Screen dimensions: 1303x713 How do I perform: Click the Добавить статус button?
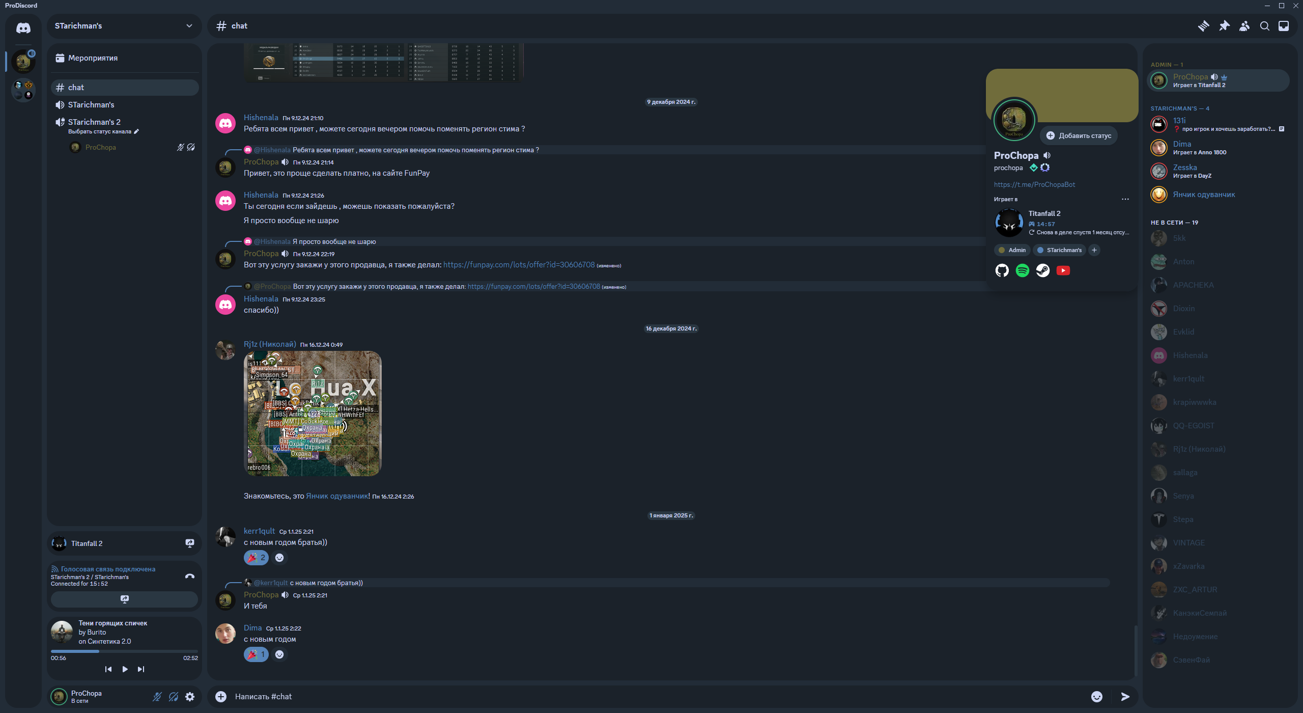click(1078, 135)
